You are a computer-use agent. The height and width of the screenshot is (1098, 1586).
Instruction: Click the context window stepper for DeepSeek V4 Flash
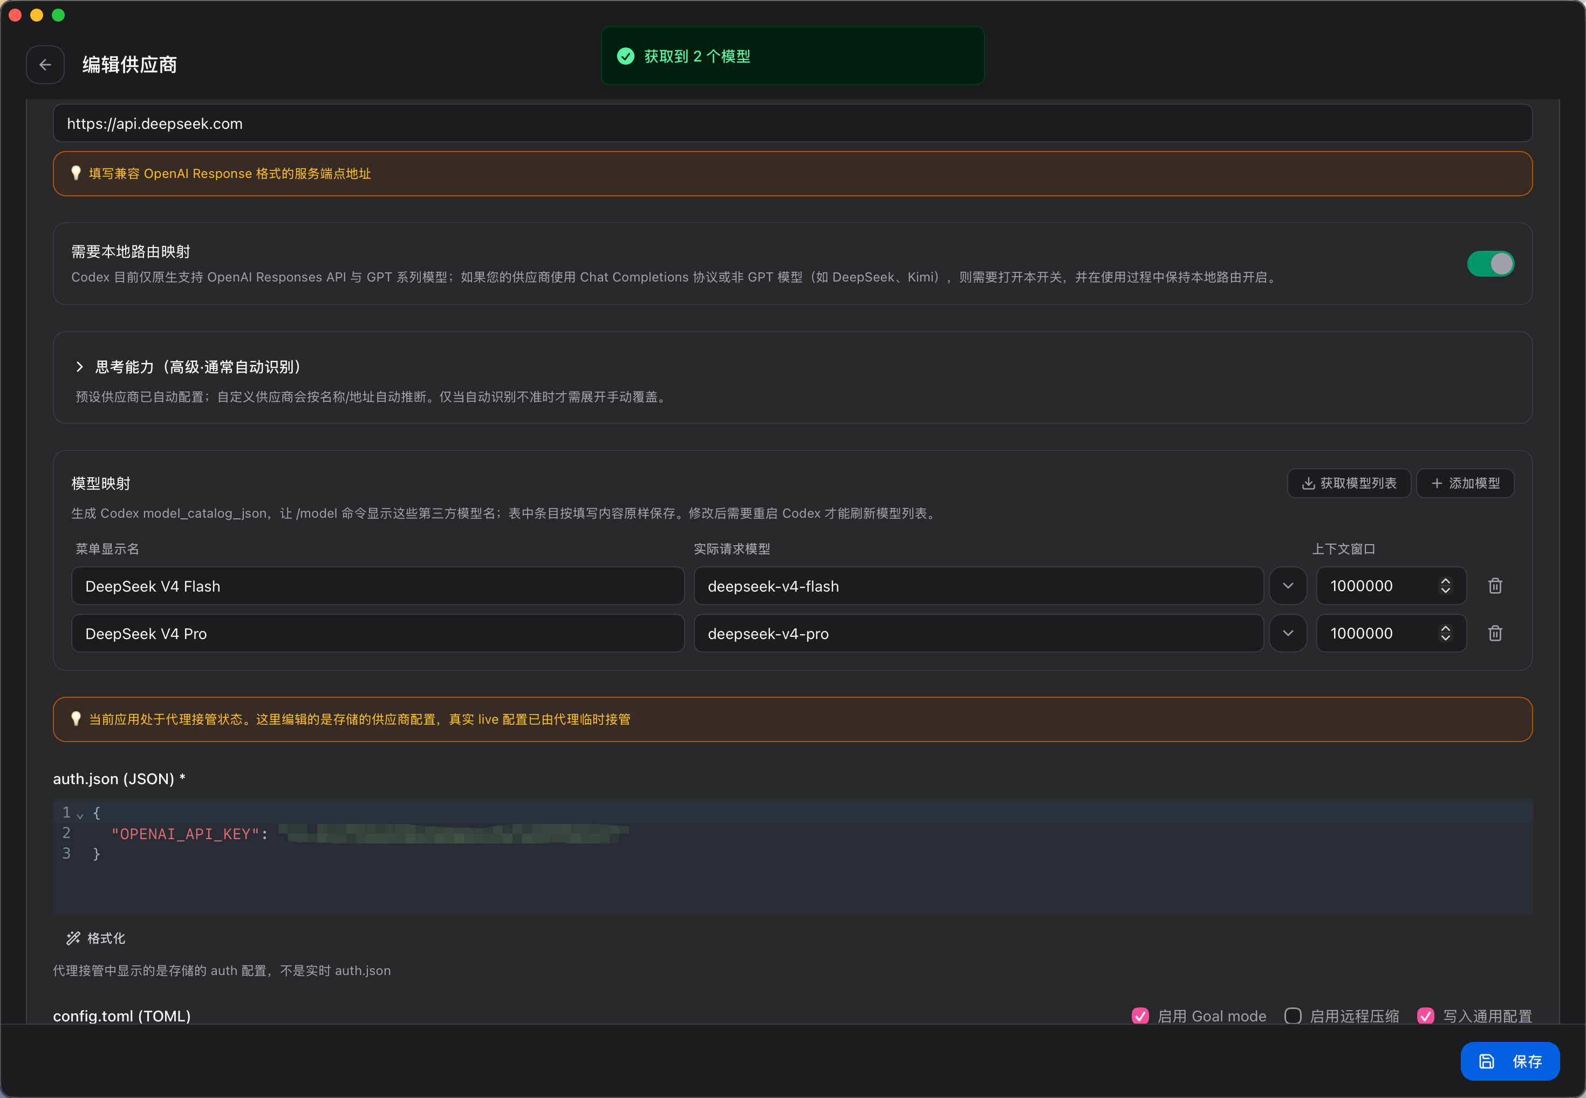click(1445, 586)
